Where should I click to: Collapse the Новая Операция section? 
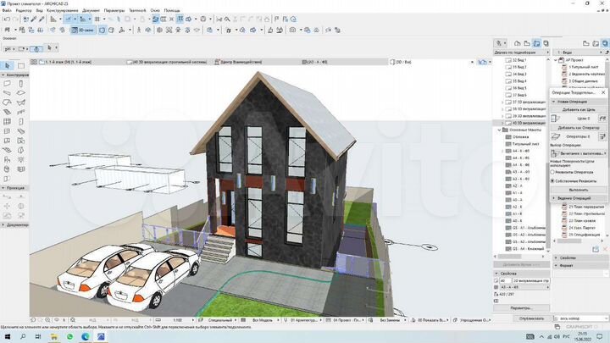(x=554, y=102)
